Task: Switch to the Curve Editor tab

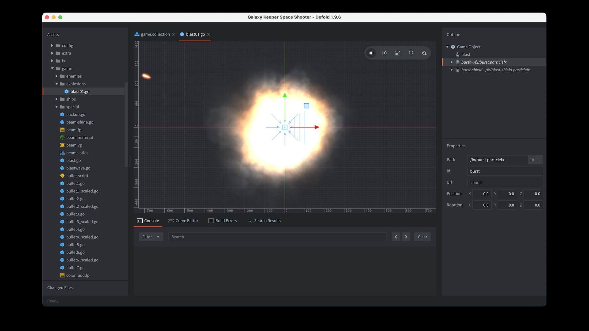Action: [183, 221]
